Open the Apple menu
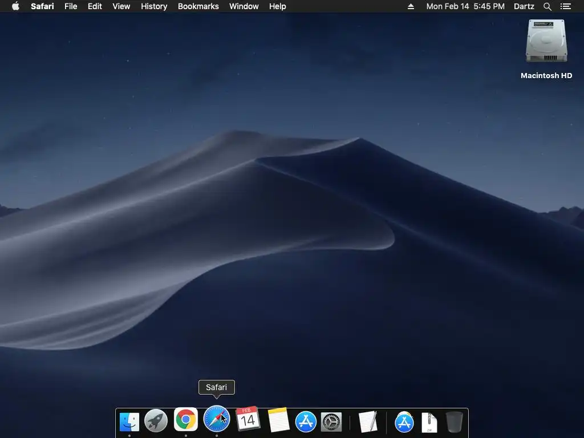 [15, 6]
